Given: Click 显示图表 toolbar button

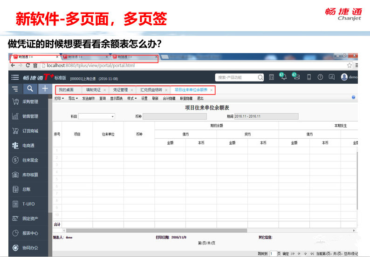Looking at the screenshot, I should click(116, 98).
